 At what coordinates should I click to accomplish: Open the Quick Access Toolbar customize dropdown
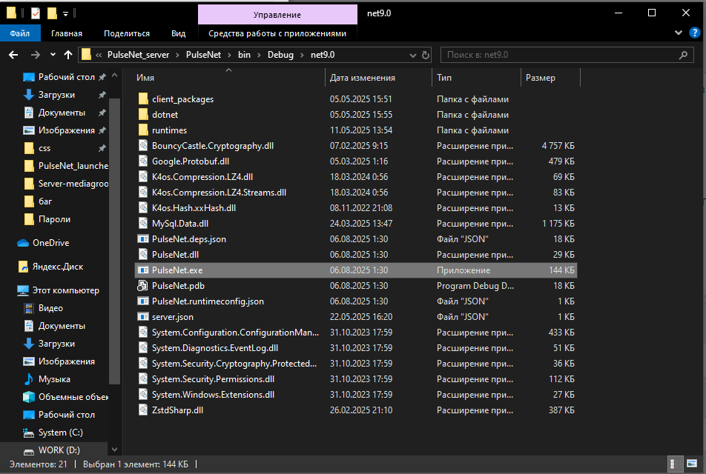(x=66, y=13)
